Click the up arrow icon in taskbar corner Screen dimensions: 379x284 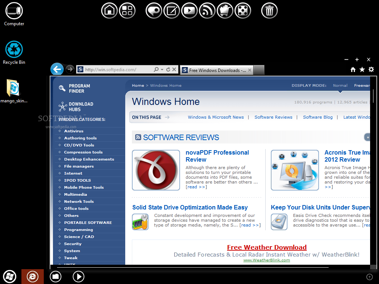tap(369, 277)
